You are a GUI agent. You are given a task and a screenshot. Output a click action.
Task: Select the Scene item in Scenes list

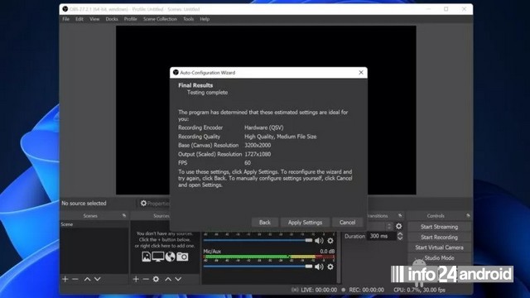94,224
